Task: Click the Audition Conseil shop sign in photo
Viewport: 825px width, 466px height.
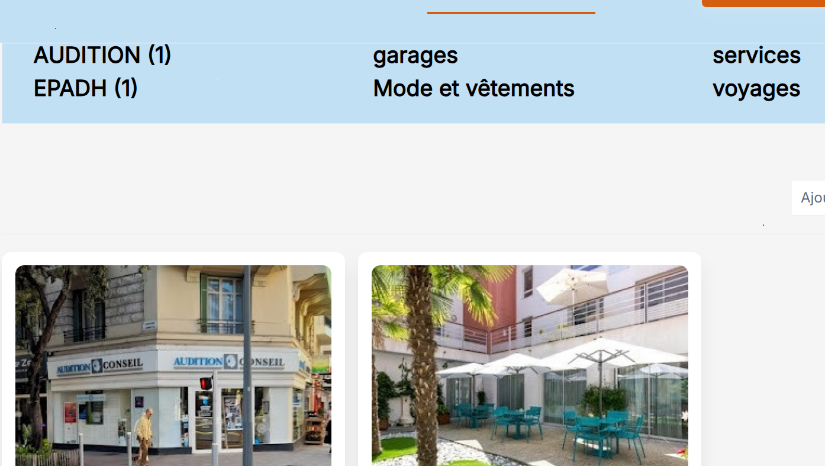Action: click(x=229, y=361)
